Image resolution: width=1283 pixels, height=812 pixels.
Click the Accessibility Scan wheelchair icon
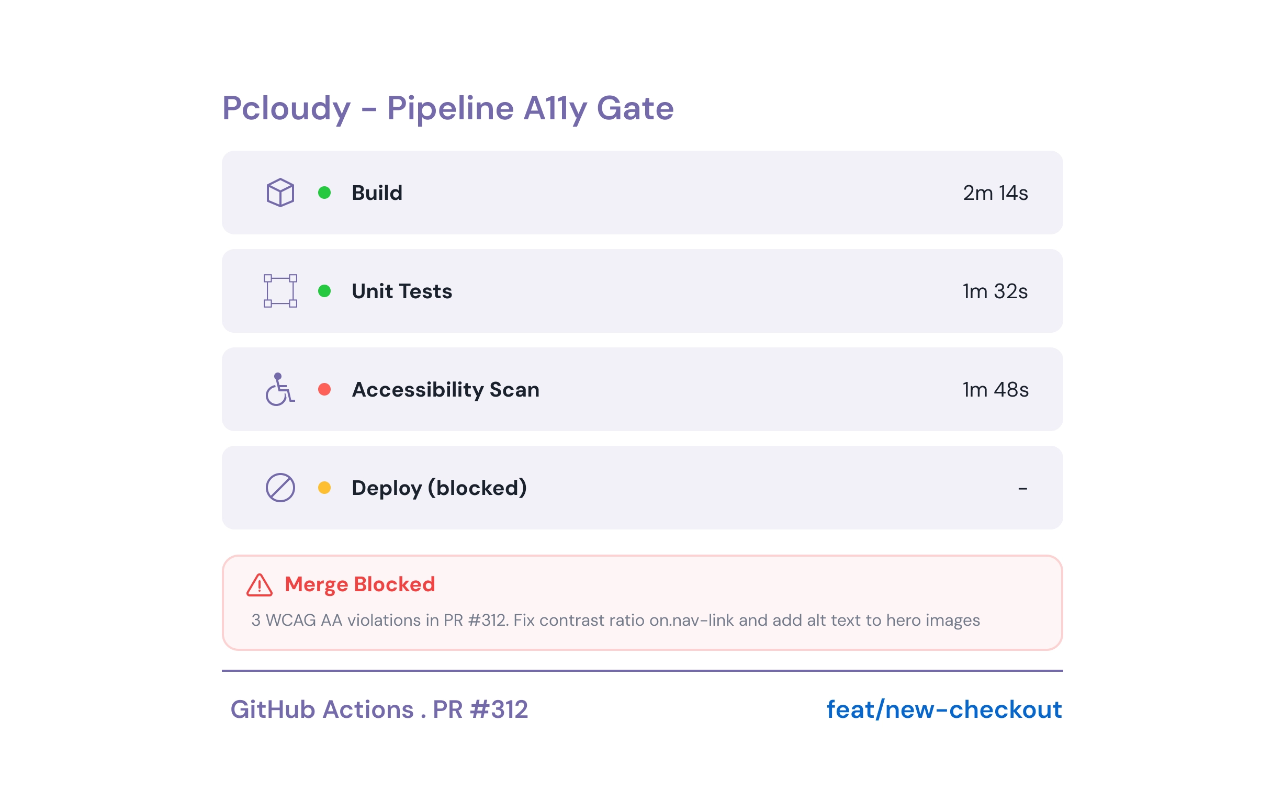[x=280, y=389]
